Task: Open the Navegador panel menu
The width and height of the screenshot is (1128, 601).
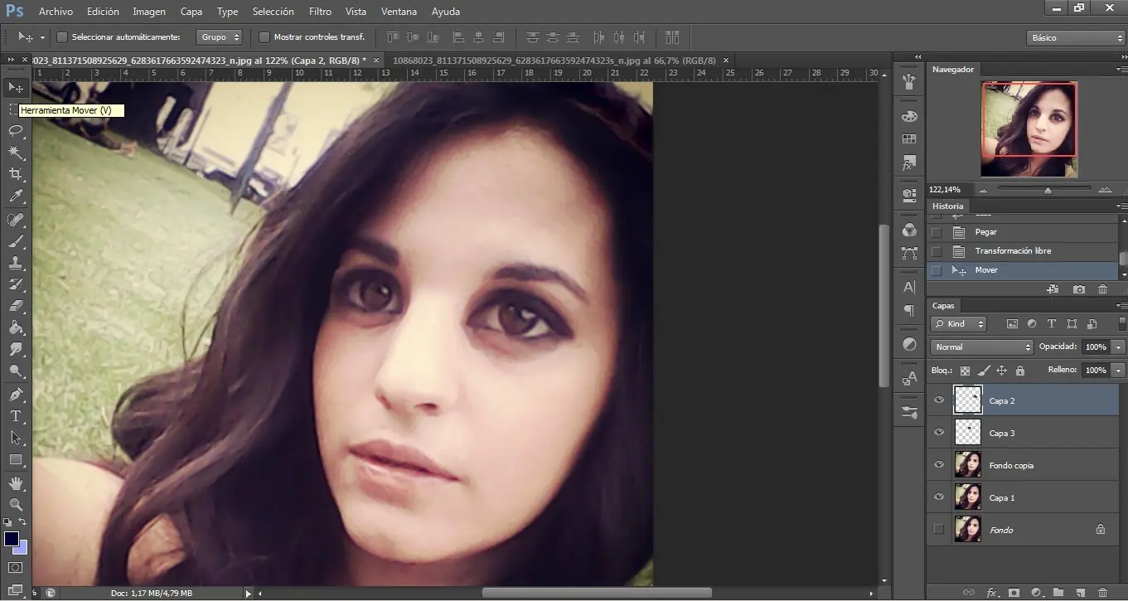Action: click(1121, 70)
